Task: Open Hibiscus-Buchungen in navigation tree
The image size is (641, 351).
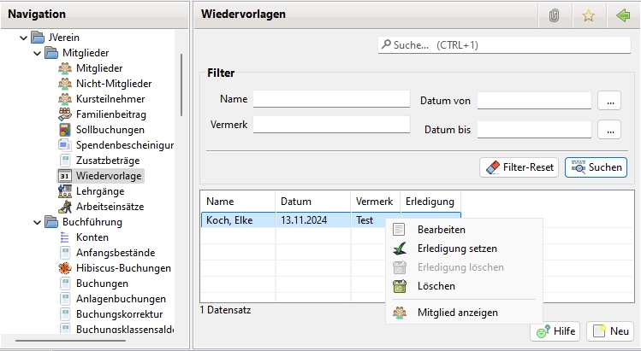Action: [123, 268]
